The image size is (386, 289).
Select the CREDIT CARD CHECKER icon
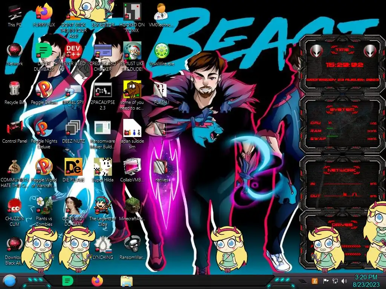(x=103, y=51)
